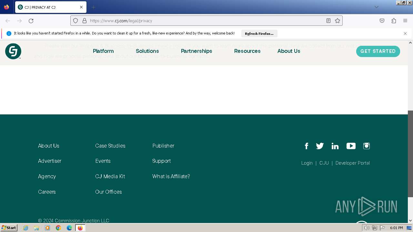Click Refresh Firefox button
The image size is (413, 232).
click(x=259, y=34)
